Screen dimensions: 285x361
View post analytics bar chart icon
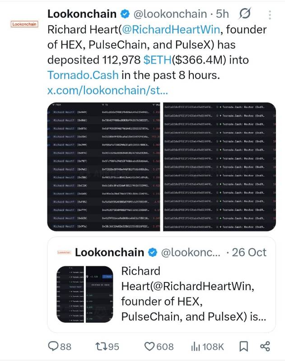coord(196,346)
